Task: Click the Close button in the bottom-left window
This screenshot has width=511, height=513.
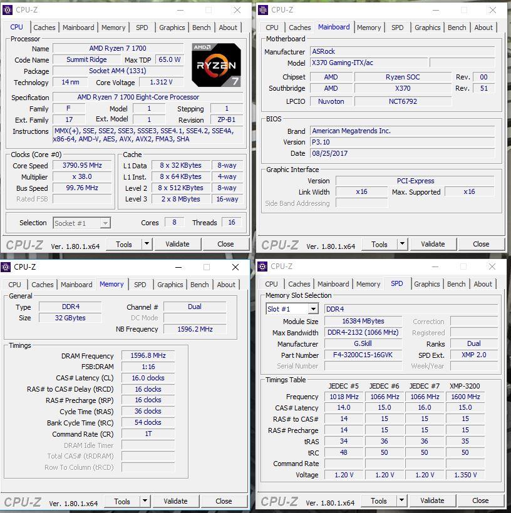Action: 224,501
